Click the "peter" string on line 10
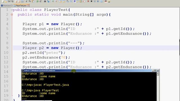This screenshot has height=101, width=180. [52, 53]
